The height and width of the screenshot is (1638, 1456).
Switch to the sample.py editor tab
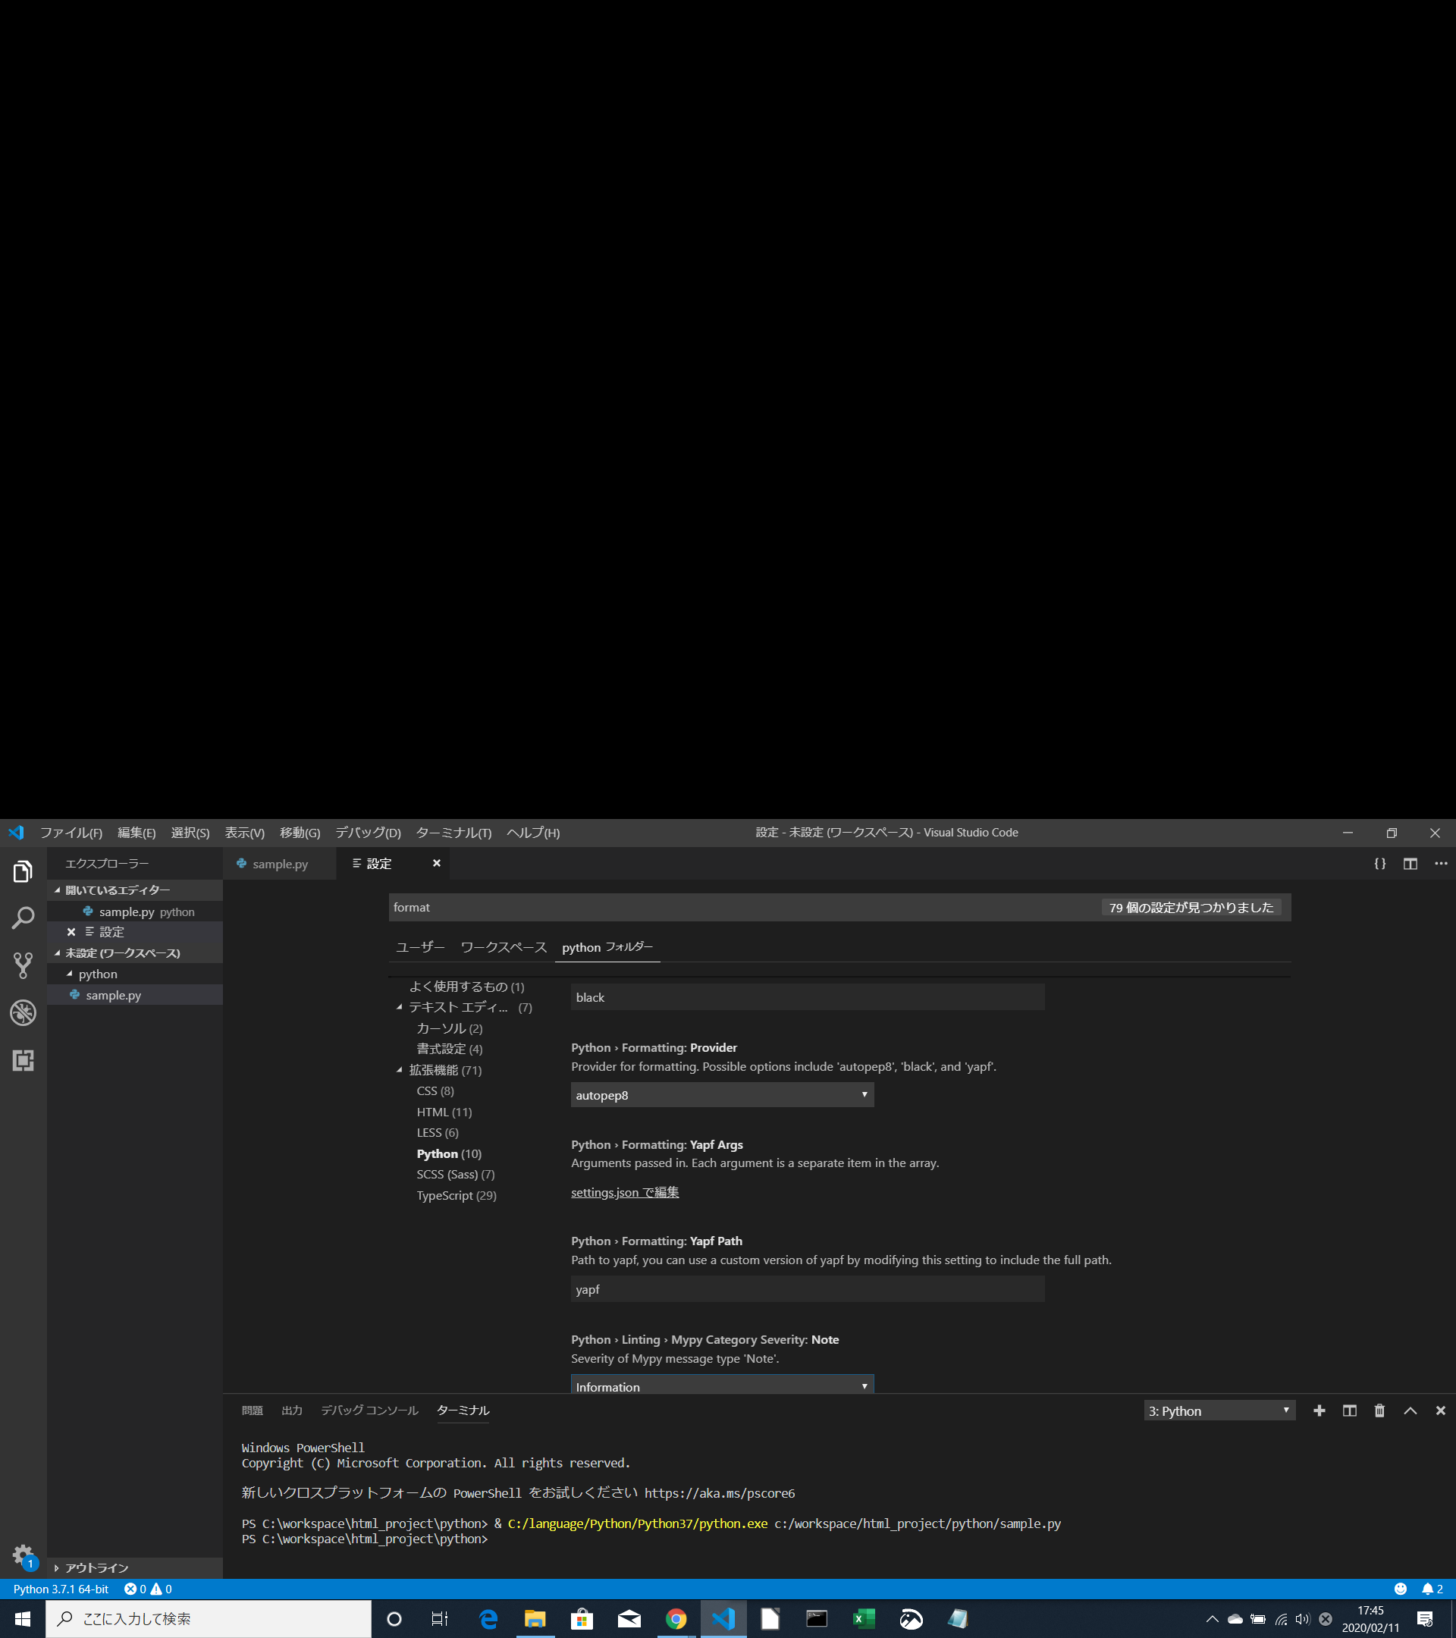point(279,863)
